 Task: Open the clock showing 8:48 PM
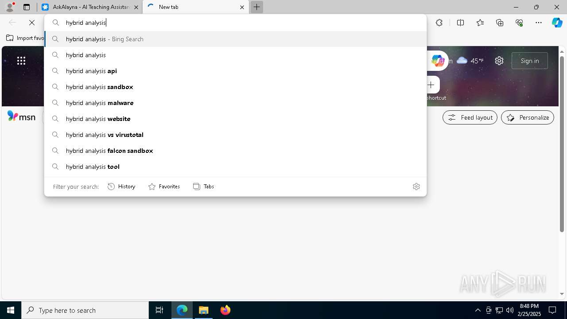click(529, 310)
